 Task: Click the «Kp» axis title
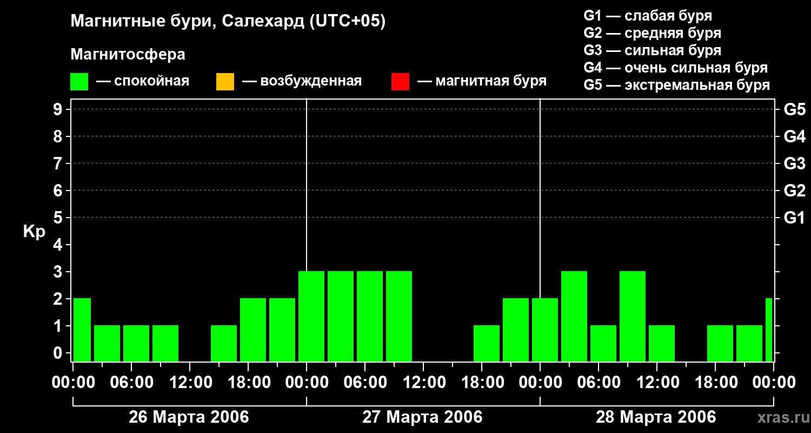pos(34,232)
